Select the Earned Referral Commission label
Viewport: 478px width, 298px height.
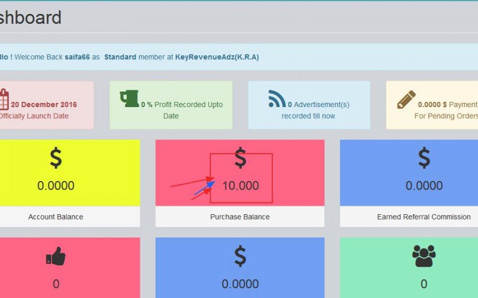pos(424,217)
